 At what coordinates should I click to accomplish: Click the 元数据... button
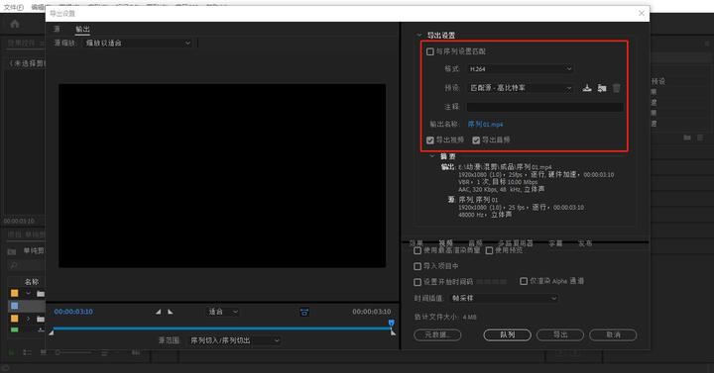coord(437,334)
